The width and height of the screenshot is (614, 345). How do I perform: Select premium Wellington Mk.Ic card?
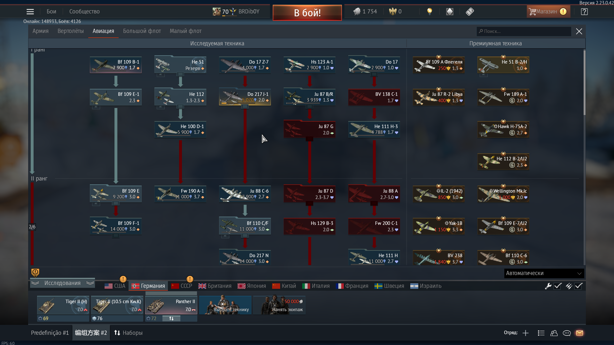[x=503, y=194]
